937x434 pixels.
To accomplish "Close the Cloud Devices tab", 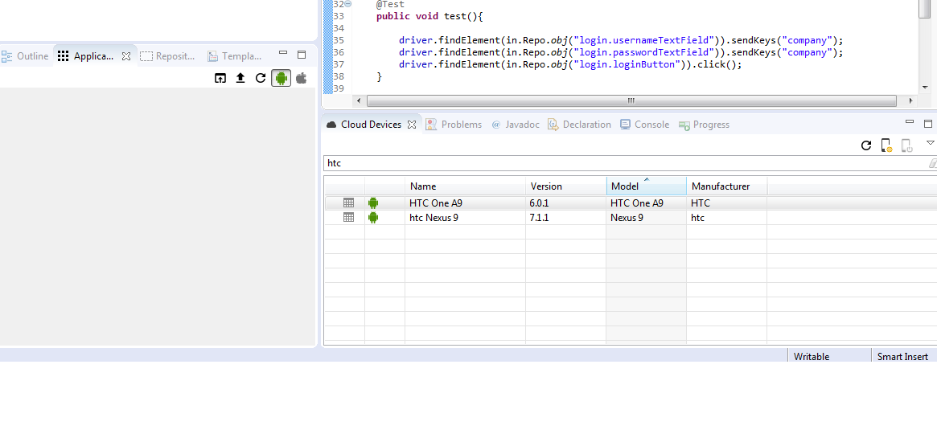I will tap(412, 125).
